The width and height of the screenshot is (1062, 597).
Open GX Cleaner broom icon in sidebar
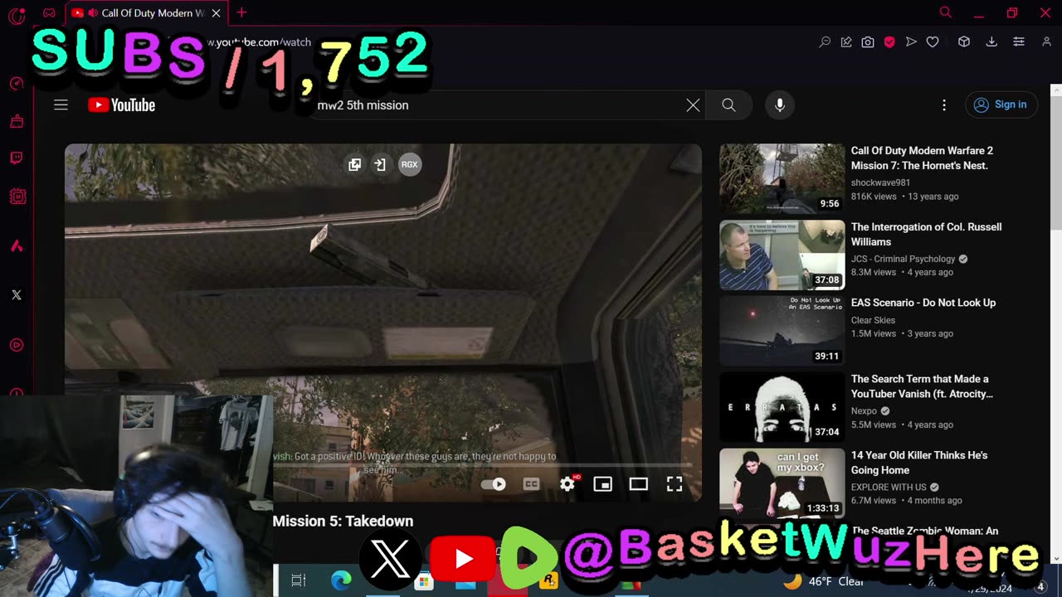17,122
